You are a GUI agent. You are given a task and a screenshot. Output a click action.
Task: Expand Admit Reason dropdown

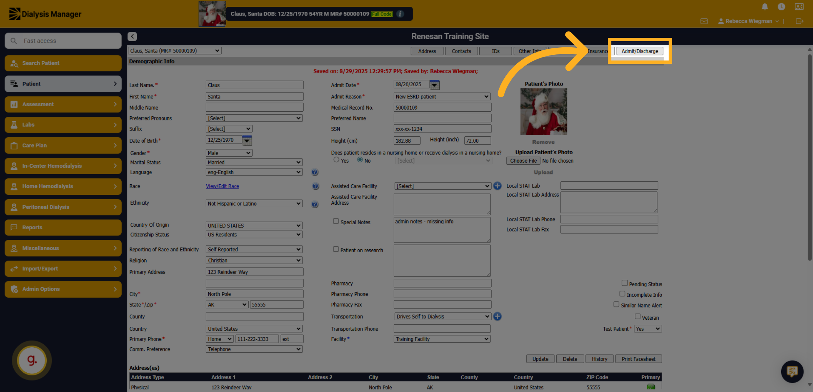pyautogui.click(x=442, y=97)
